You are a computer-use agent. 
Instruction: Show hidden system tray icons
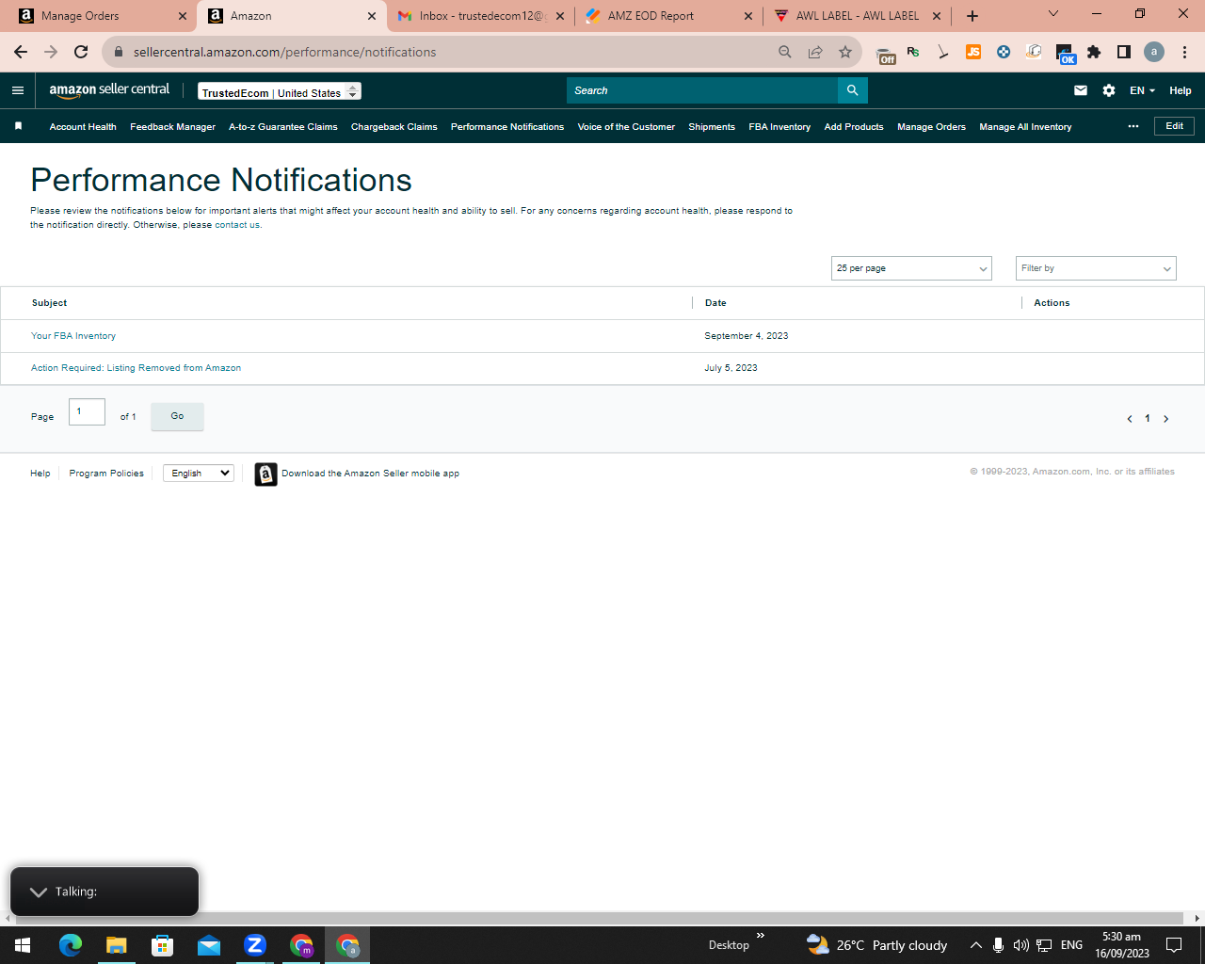pos(976,945)
